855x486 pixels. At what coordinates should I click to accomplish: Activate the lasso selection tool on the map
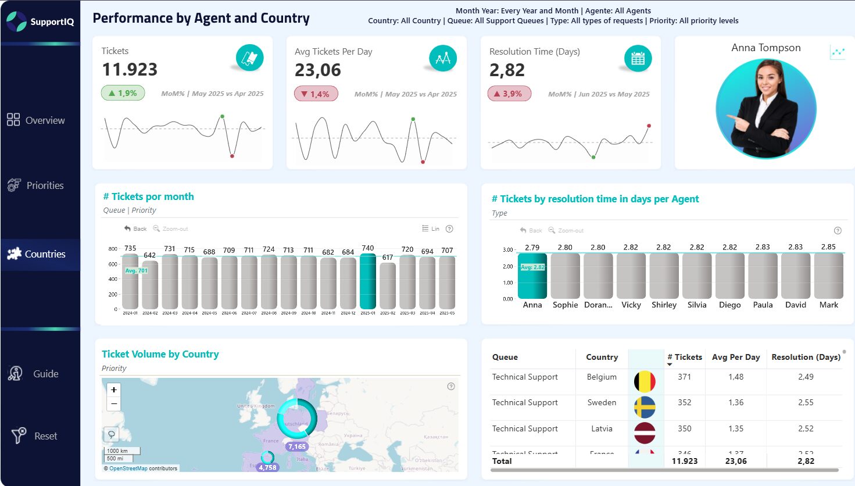click(112, 434)
